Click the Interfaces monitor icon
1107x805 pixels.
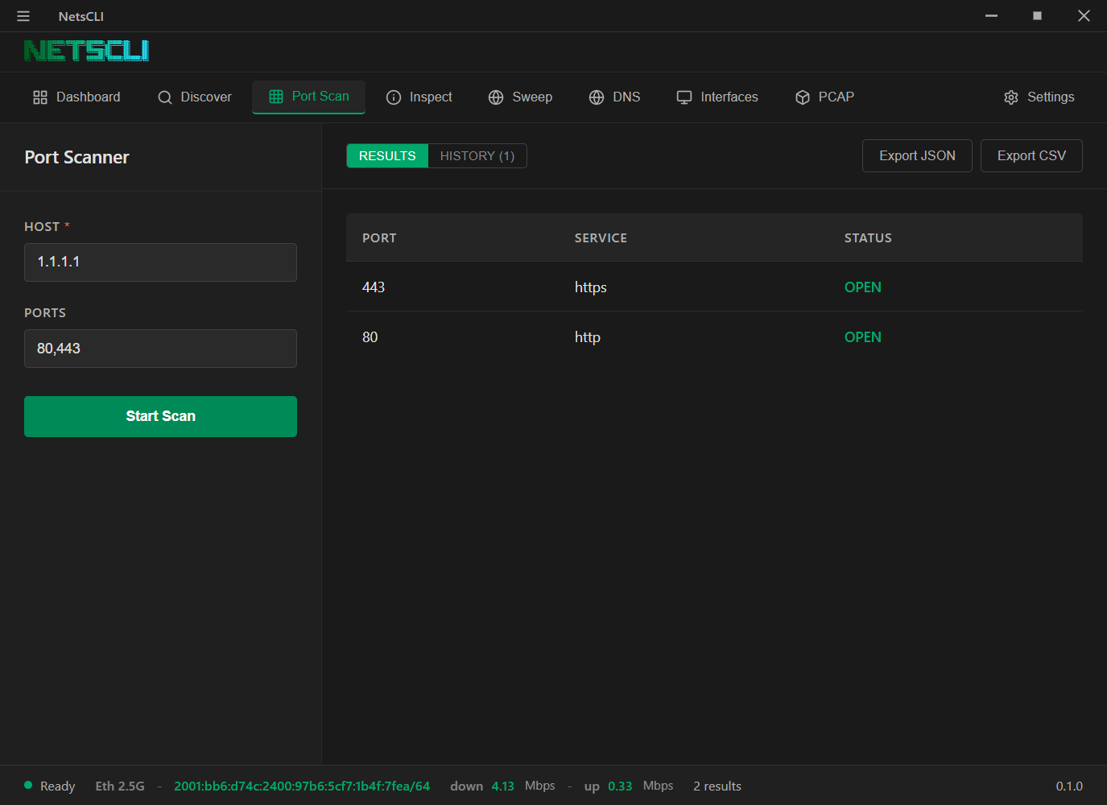pyautogui.click(x=684, y=97)
